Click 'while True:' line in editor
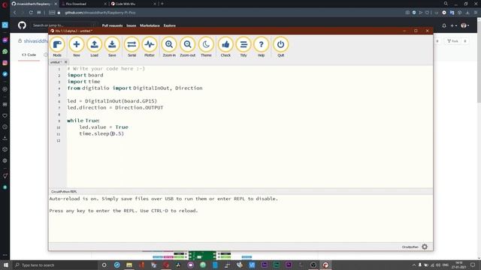481x270 pixels. coord(83,121)
